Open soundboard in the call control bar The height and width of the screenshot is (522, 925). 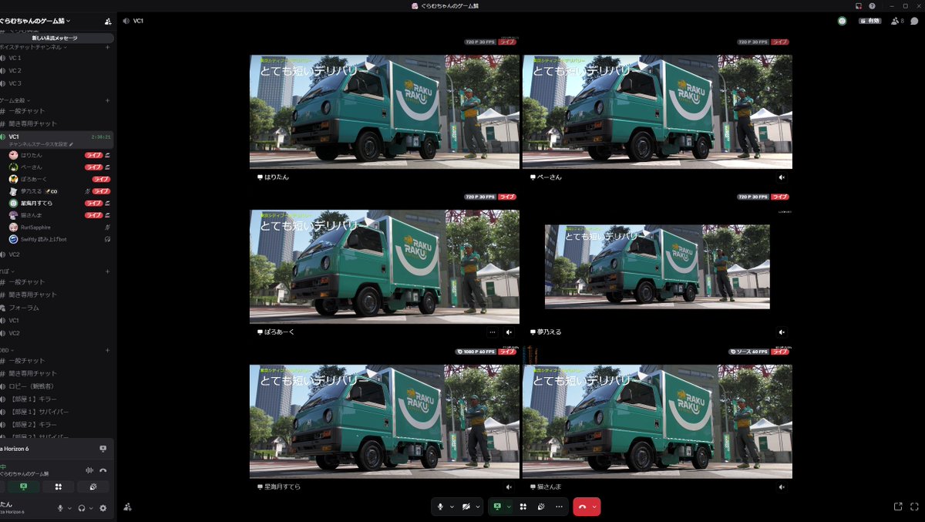tap(541, 507)
